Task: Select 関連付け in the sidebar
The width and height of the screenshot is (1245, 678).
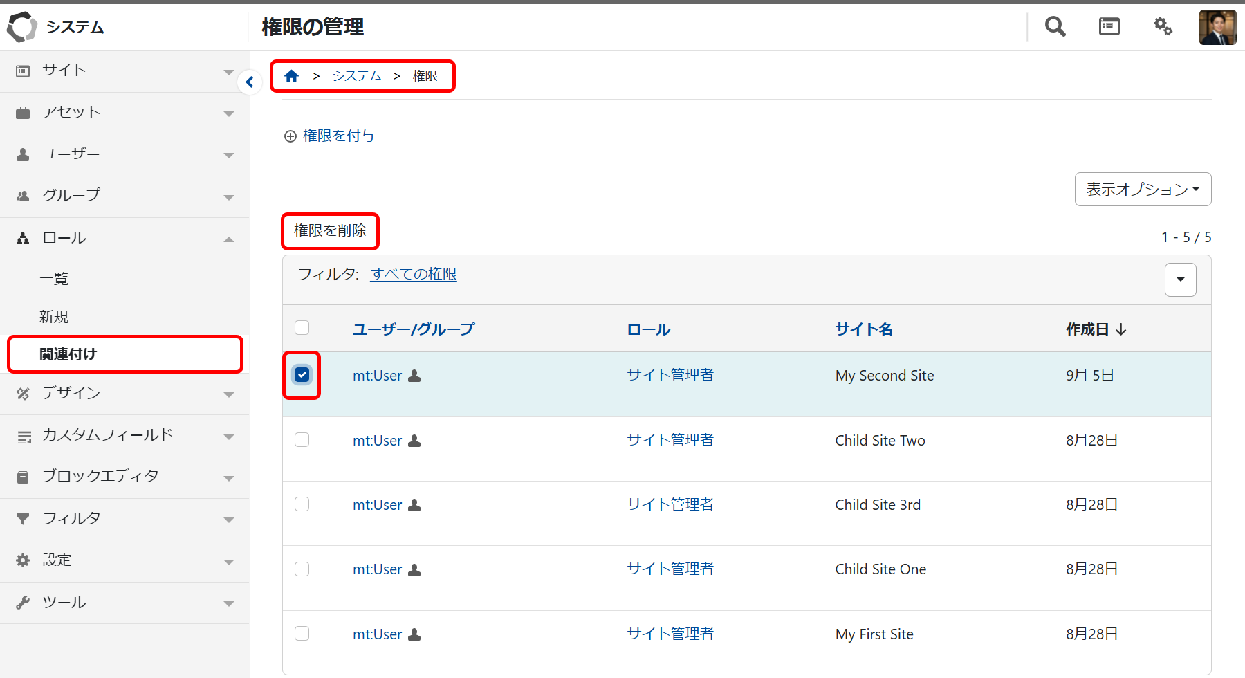Action: pos(68,354)
